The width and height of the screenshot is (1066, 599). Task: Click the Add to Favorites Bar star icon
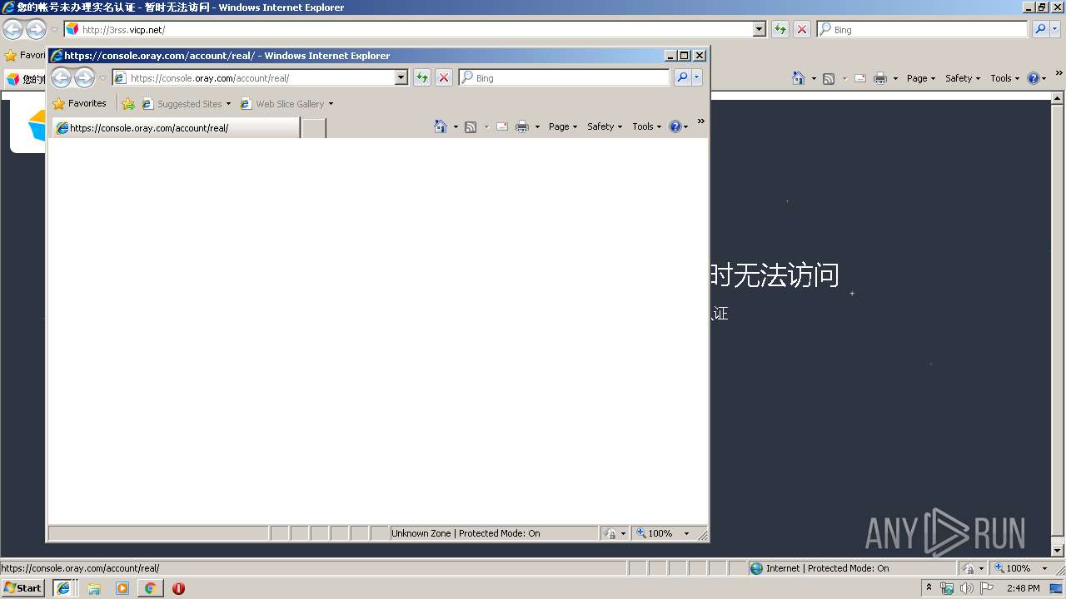[x=128, y=104]
